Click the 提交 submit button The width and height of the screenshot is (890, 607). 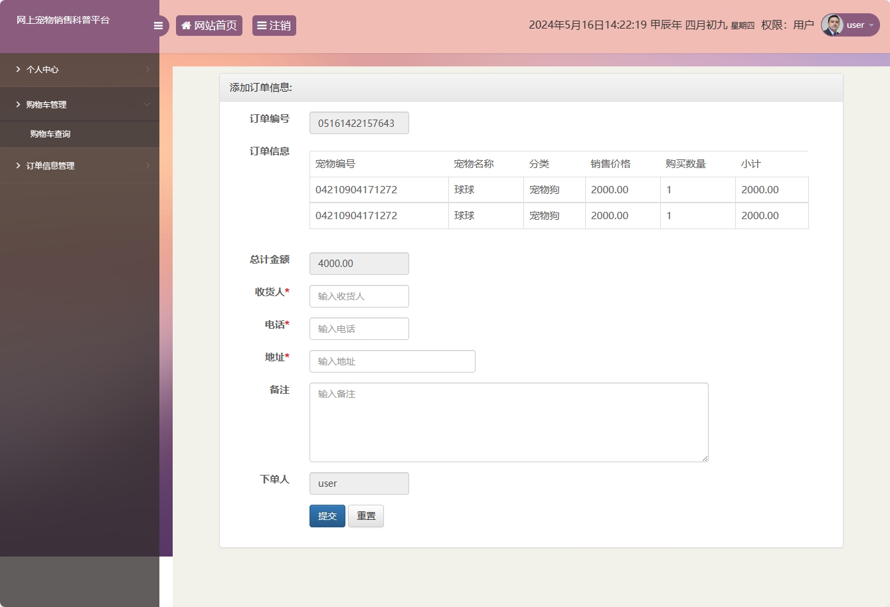[327, 515]
